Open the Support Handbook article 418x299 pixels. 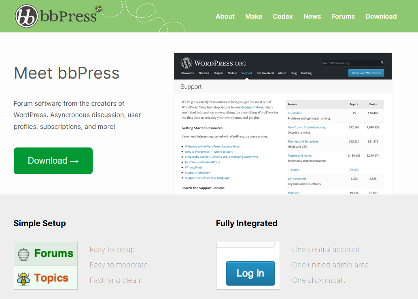pos(197,172)
